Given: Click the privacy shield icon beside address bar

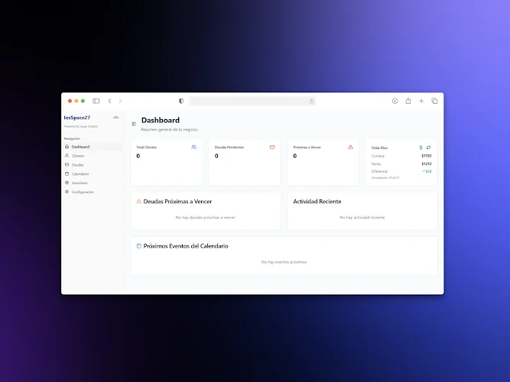Looking at the screenshot, I should pos(181,101).
